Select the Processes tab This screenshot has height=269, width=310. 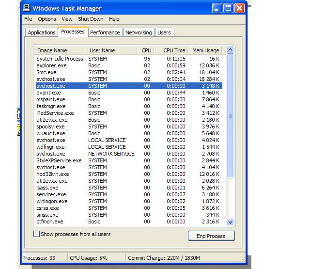tap(73, 32)
